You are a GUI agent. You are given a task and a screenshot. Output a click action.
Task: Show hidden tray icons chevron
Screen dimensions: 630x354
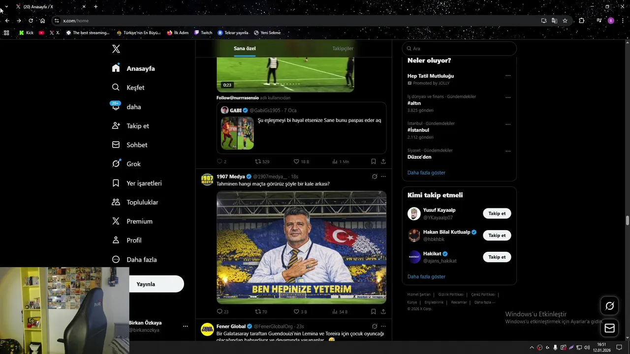pyautogui.click(x=532, y=348)
